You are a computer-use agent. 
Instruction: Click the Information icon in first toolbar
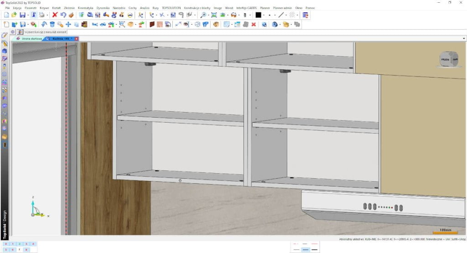coord(34,15)
